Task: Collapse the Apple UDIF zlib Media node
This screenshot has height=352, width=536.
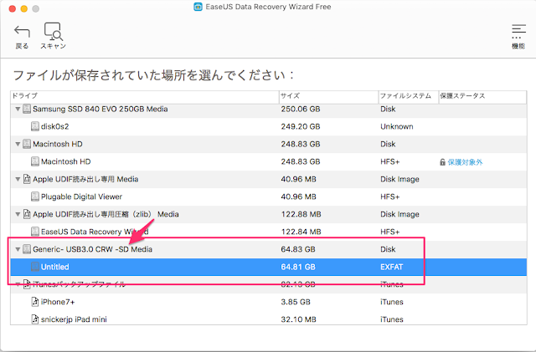Action: (18, 214)
